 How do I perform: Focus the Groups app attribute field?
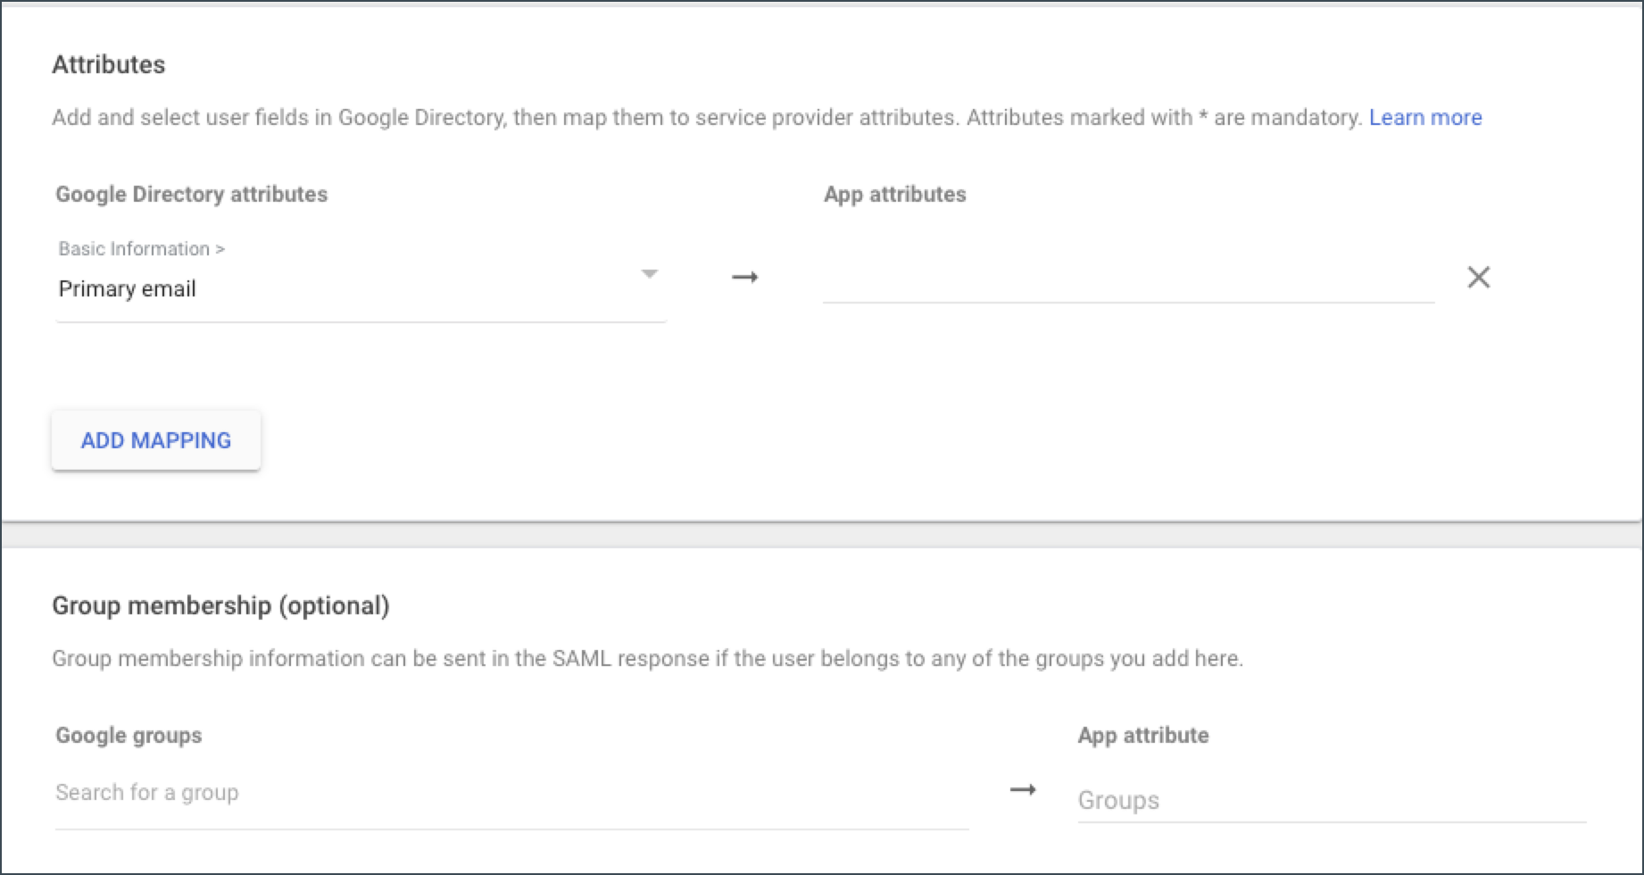point(1330,800)
